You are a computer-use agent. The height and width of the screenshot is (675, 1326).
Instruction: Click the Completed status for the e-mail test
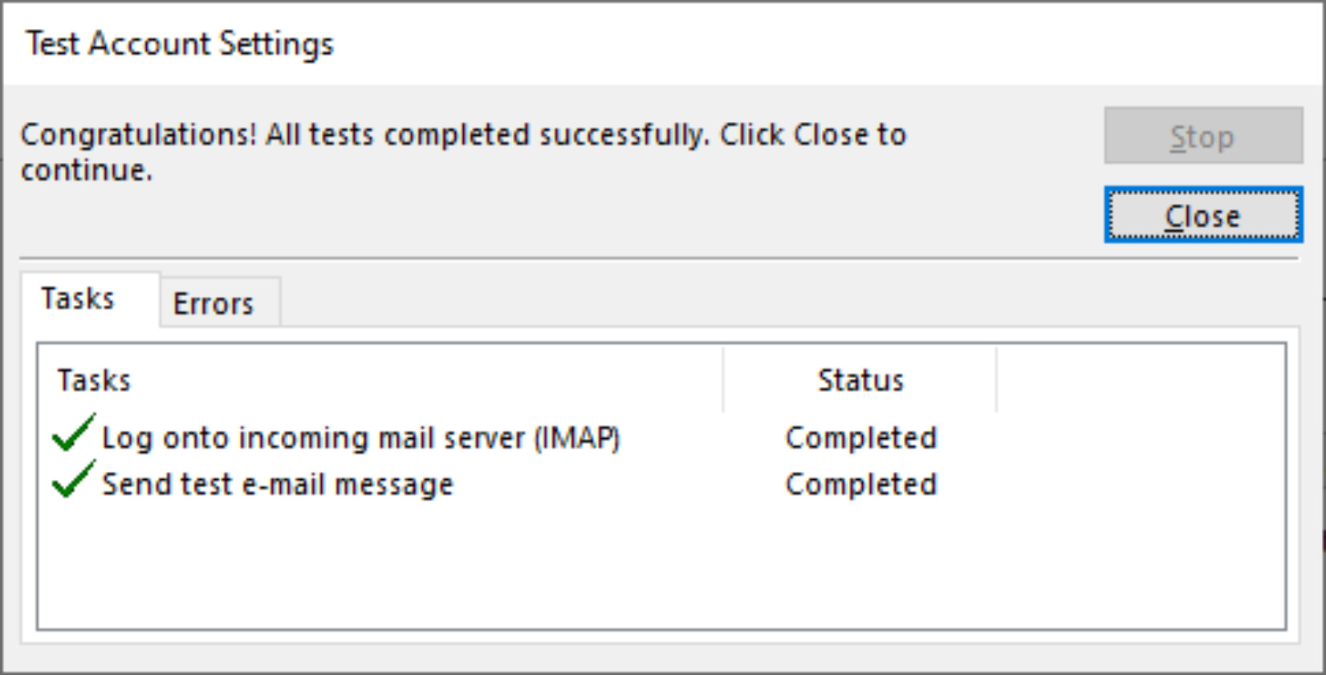pyautogui.click(x=860, y=484)
